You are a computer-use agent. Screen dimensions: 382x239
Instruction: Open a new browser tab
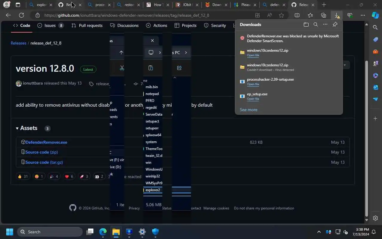324,5
